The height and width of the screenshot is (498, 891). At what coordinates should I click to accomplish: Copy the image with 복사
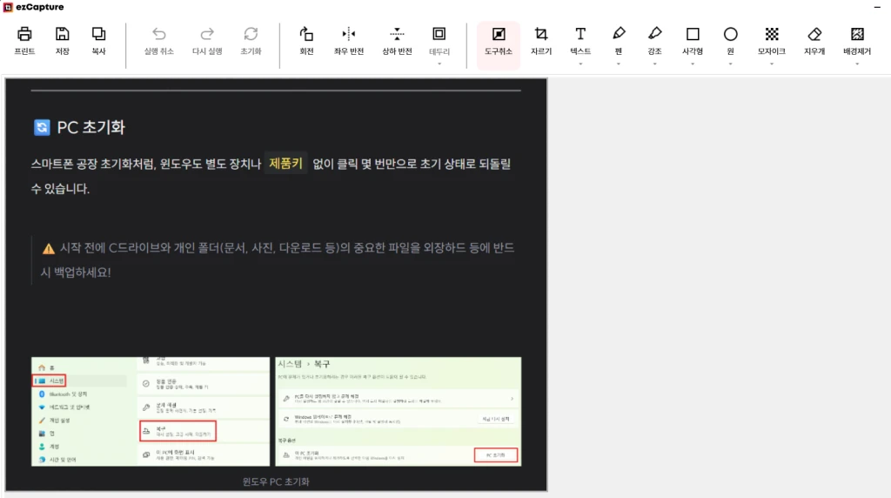coord(98,41)
